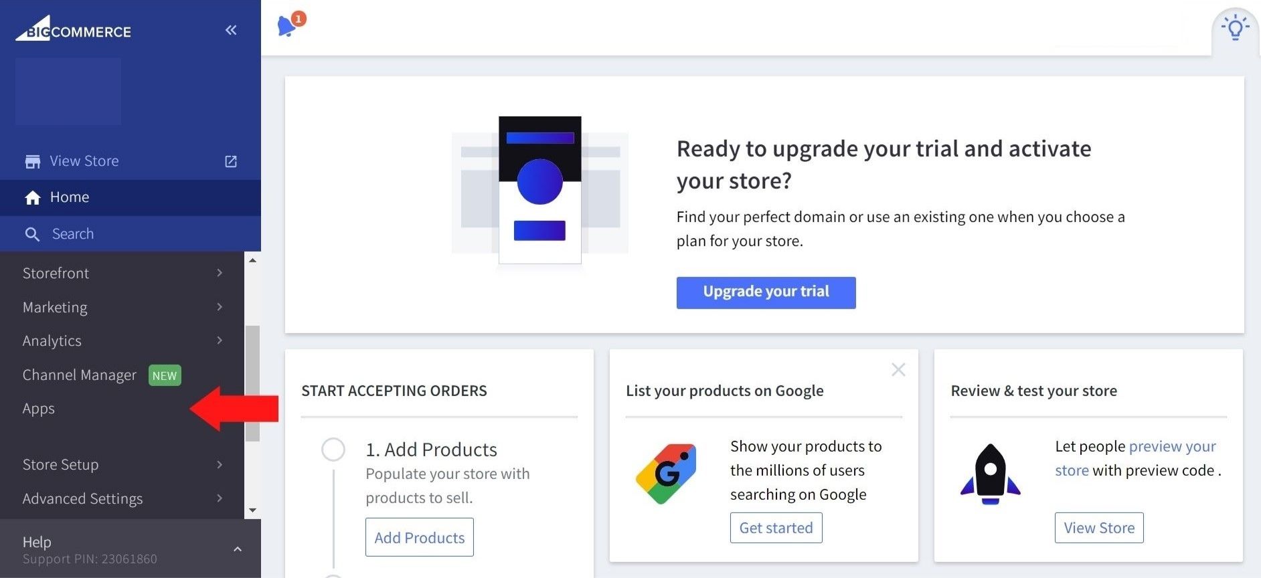Screen dimensions: 1261x578
Task: Click the magnifying glass search icon
Action: tap(32, 234)
